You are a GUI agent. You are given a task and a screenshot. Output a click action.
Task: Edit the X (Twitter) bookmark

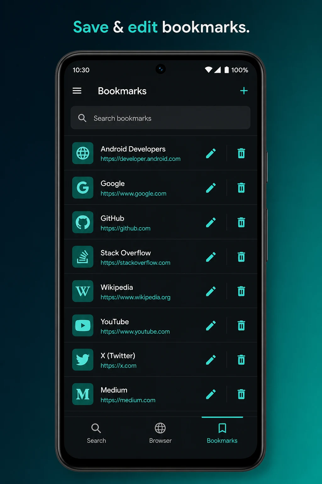click(x=211, y=360)
